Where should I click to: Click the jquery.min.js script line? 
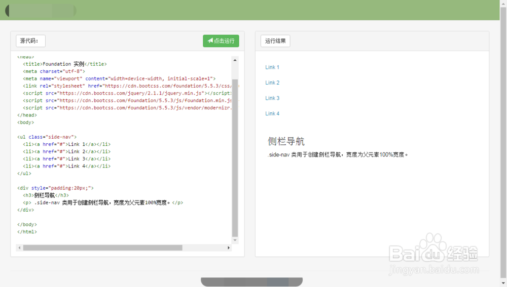(x=127, y=93)
